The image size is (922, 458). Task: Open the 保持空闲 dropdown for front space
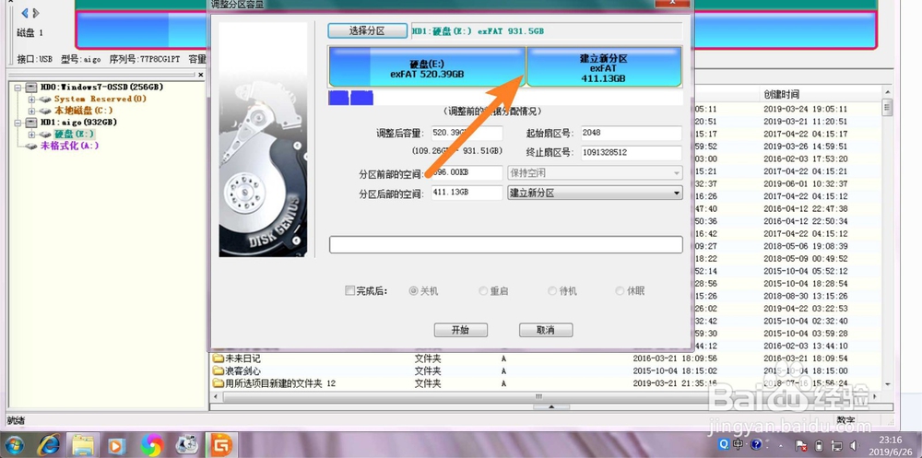coord(595,173)
